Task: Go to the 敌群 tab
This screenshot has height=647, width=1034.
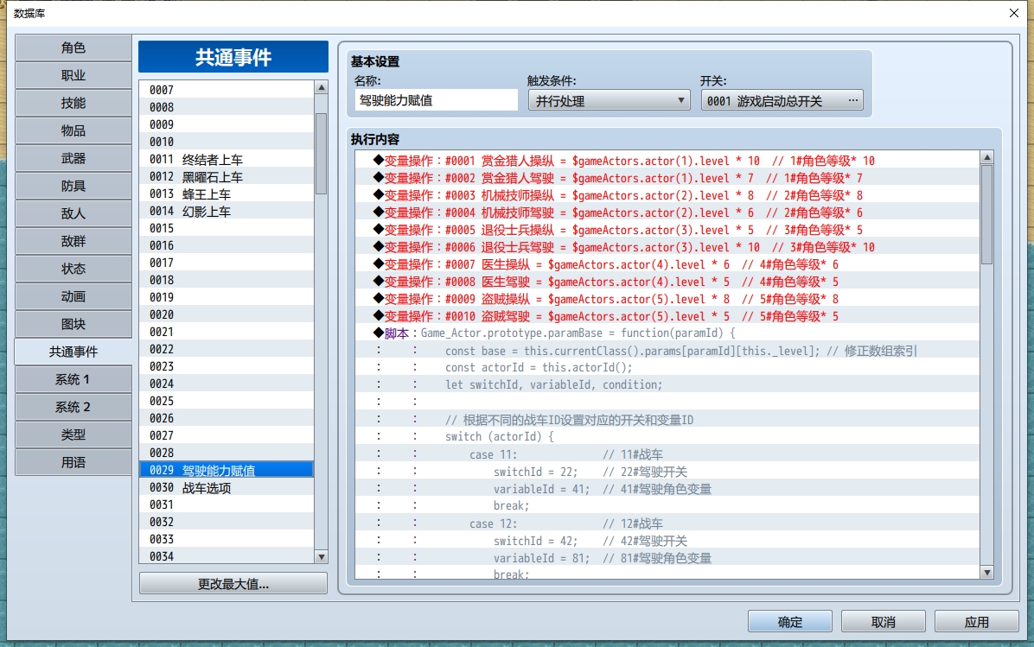Action: pyautogui.click(x=73, y=241)
